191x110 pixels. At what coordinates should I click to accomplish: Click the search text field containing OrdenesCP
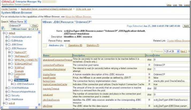[x=19, y=26]
